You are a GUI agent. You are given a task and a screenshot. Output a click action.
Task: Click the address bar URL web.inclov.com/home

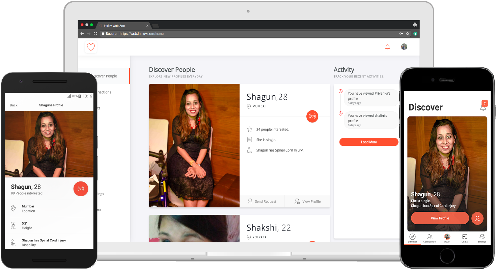142,34
